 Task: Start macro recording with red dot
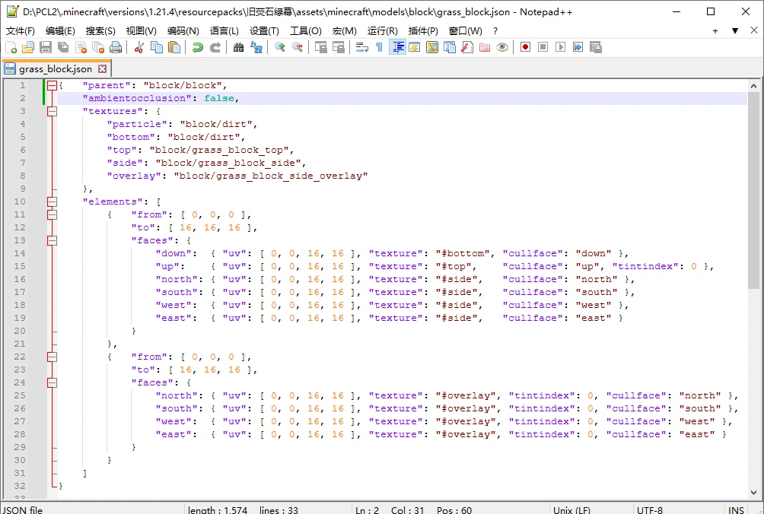[x=525, y=47]
